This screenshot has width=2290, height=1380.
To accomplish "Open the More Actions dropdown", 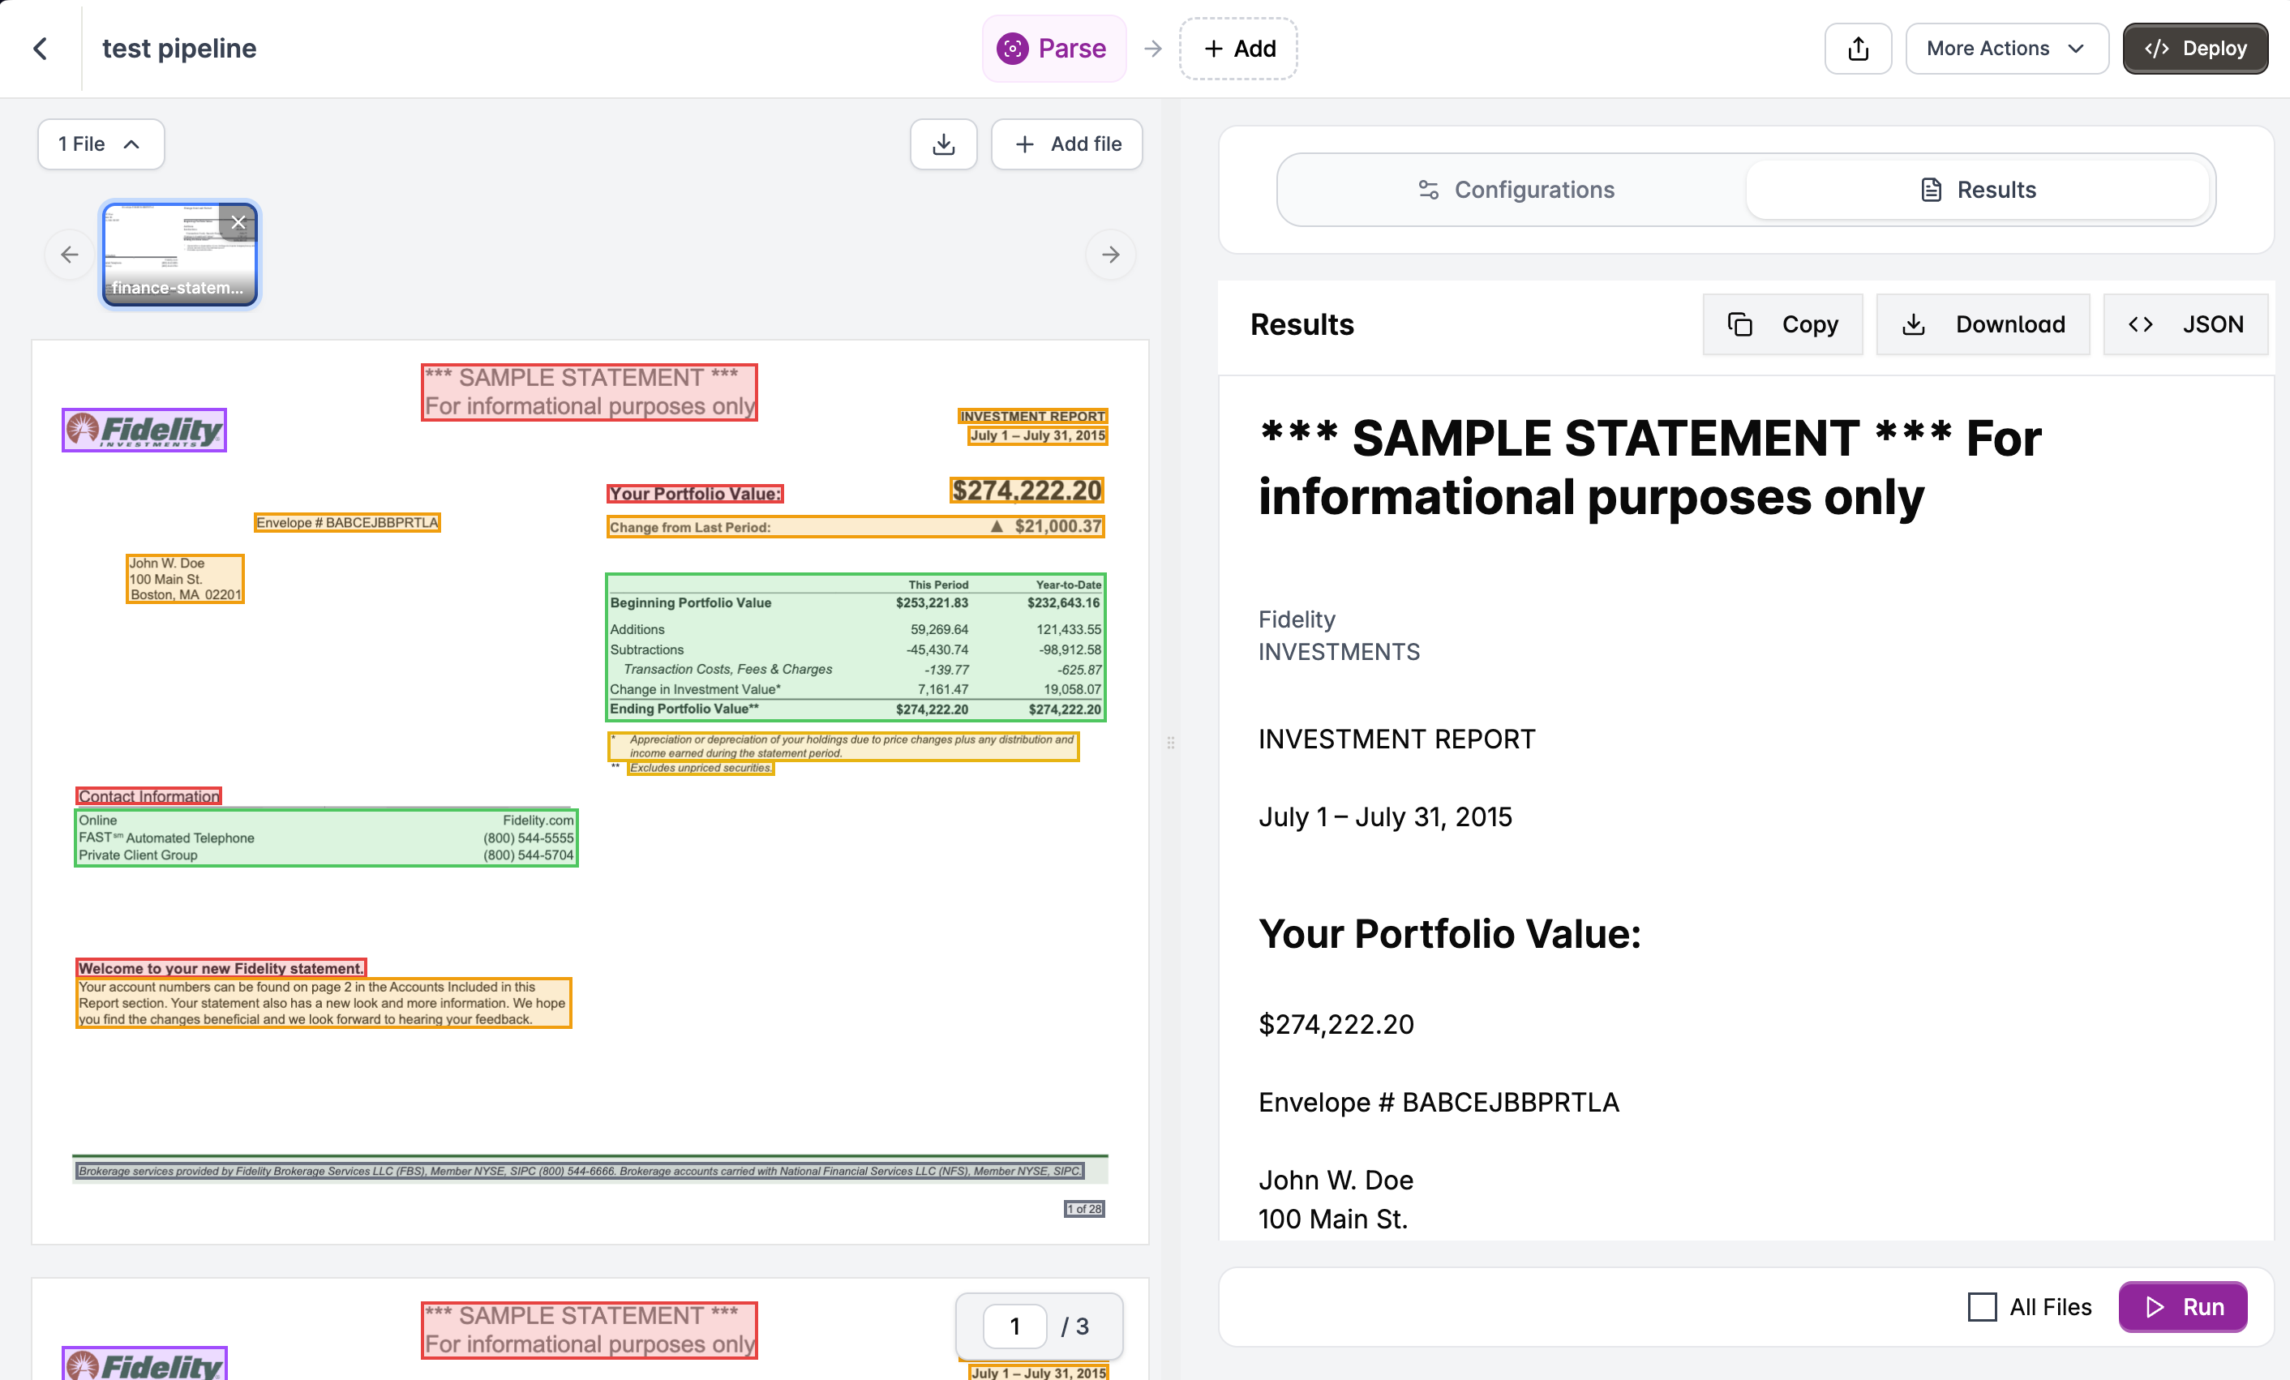I will [x=2005, y=49].
